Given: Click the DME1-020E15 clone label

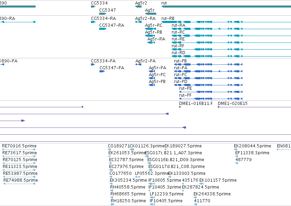Looking at the screenshot, I should pos(233,104).
